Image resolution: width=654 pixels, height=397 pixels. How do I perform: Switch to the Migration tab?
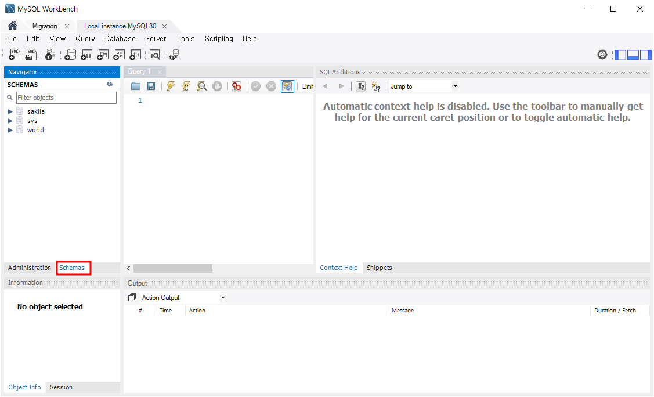click(x=45, y=26)
